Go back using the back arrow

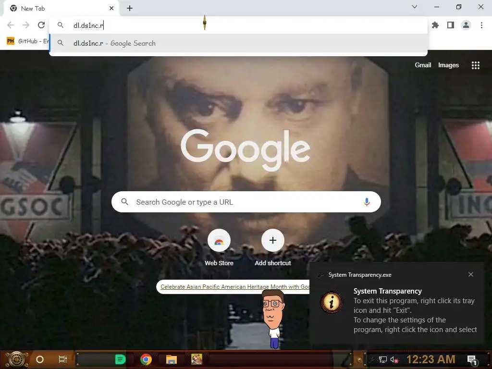[11, 25]
